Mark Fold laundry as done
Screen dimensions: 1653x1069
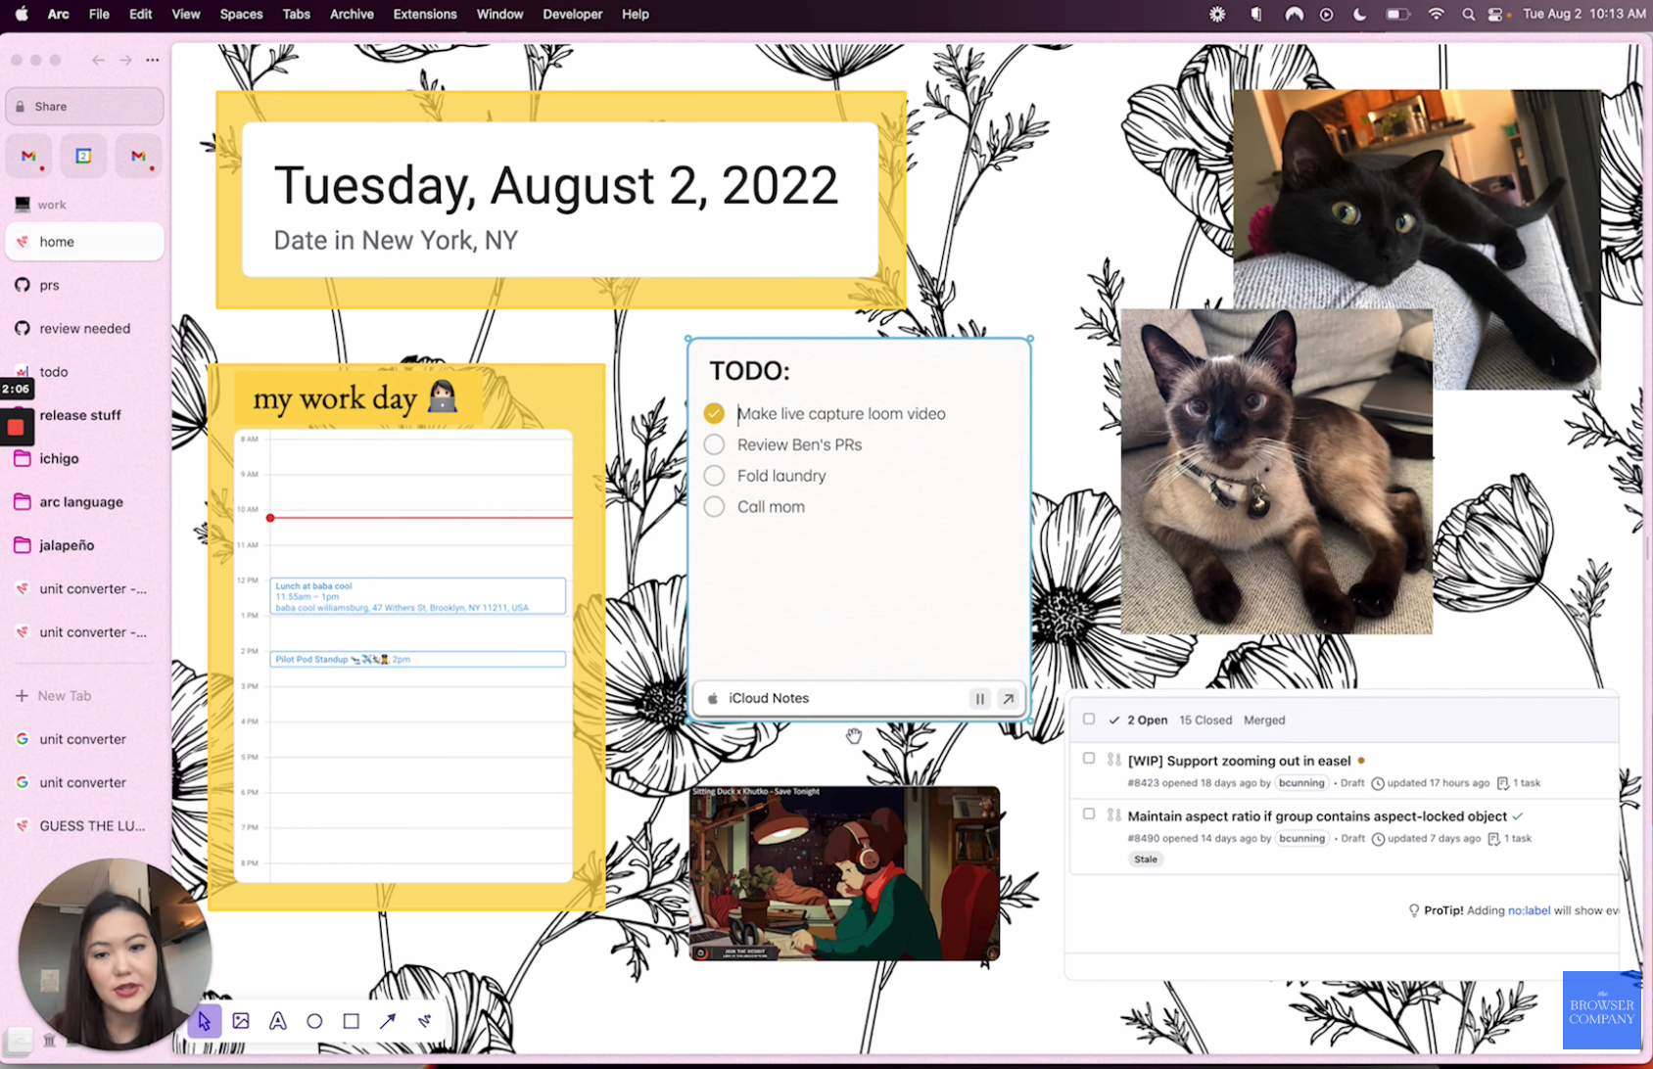coord(714,476)
